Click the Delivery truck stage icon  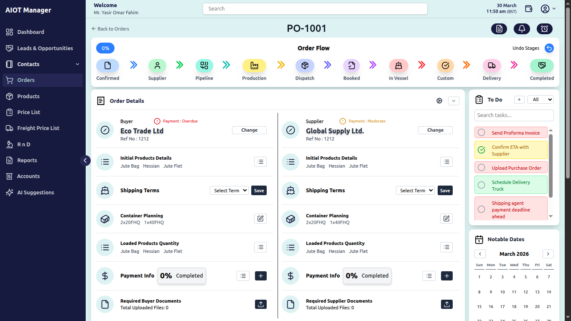click(x=492, y=66)
